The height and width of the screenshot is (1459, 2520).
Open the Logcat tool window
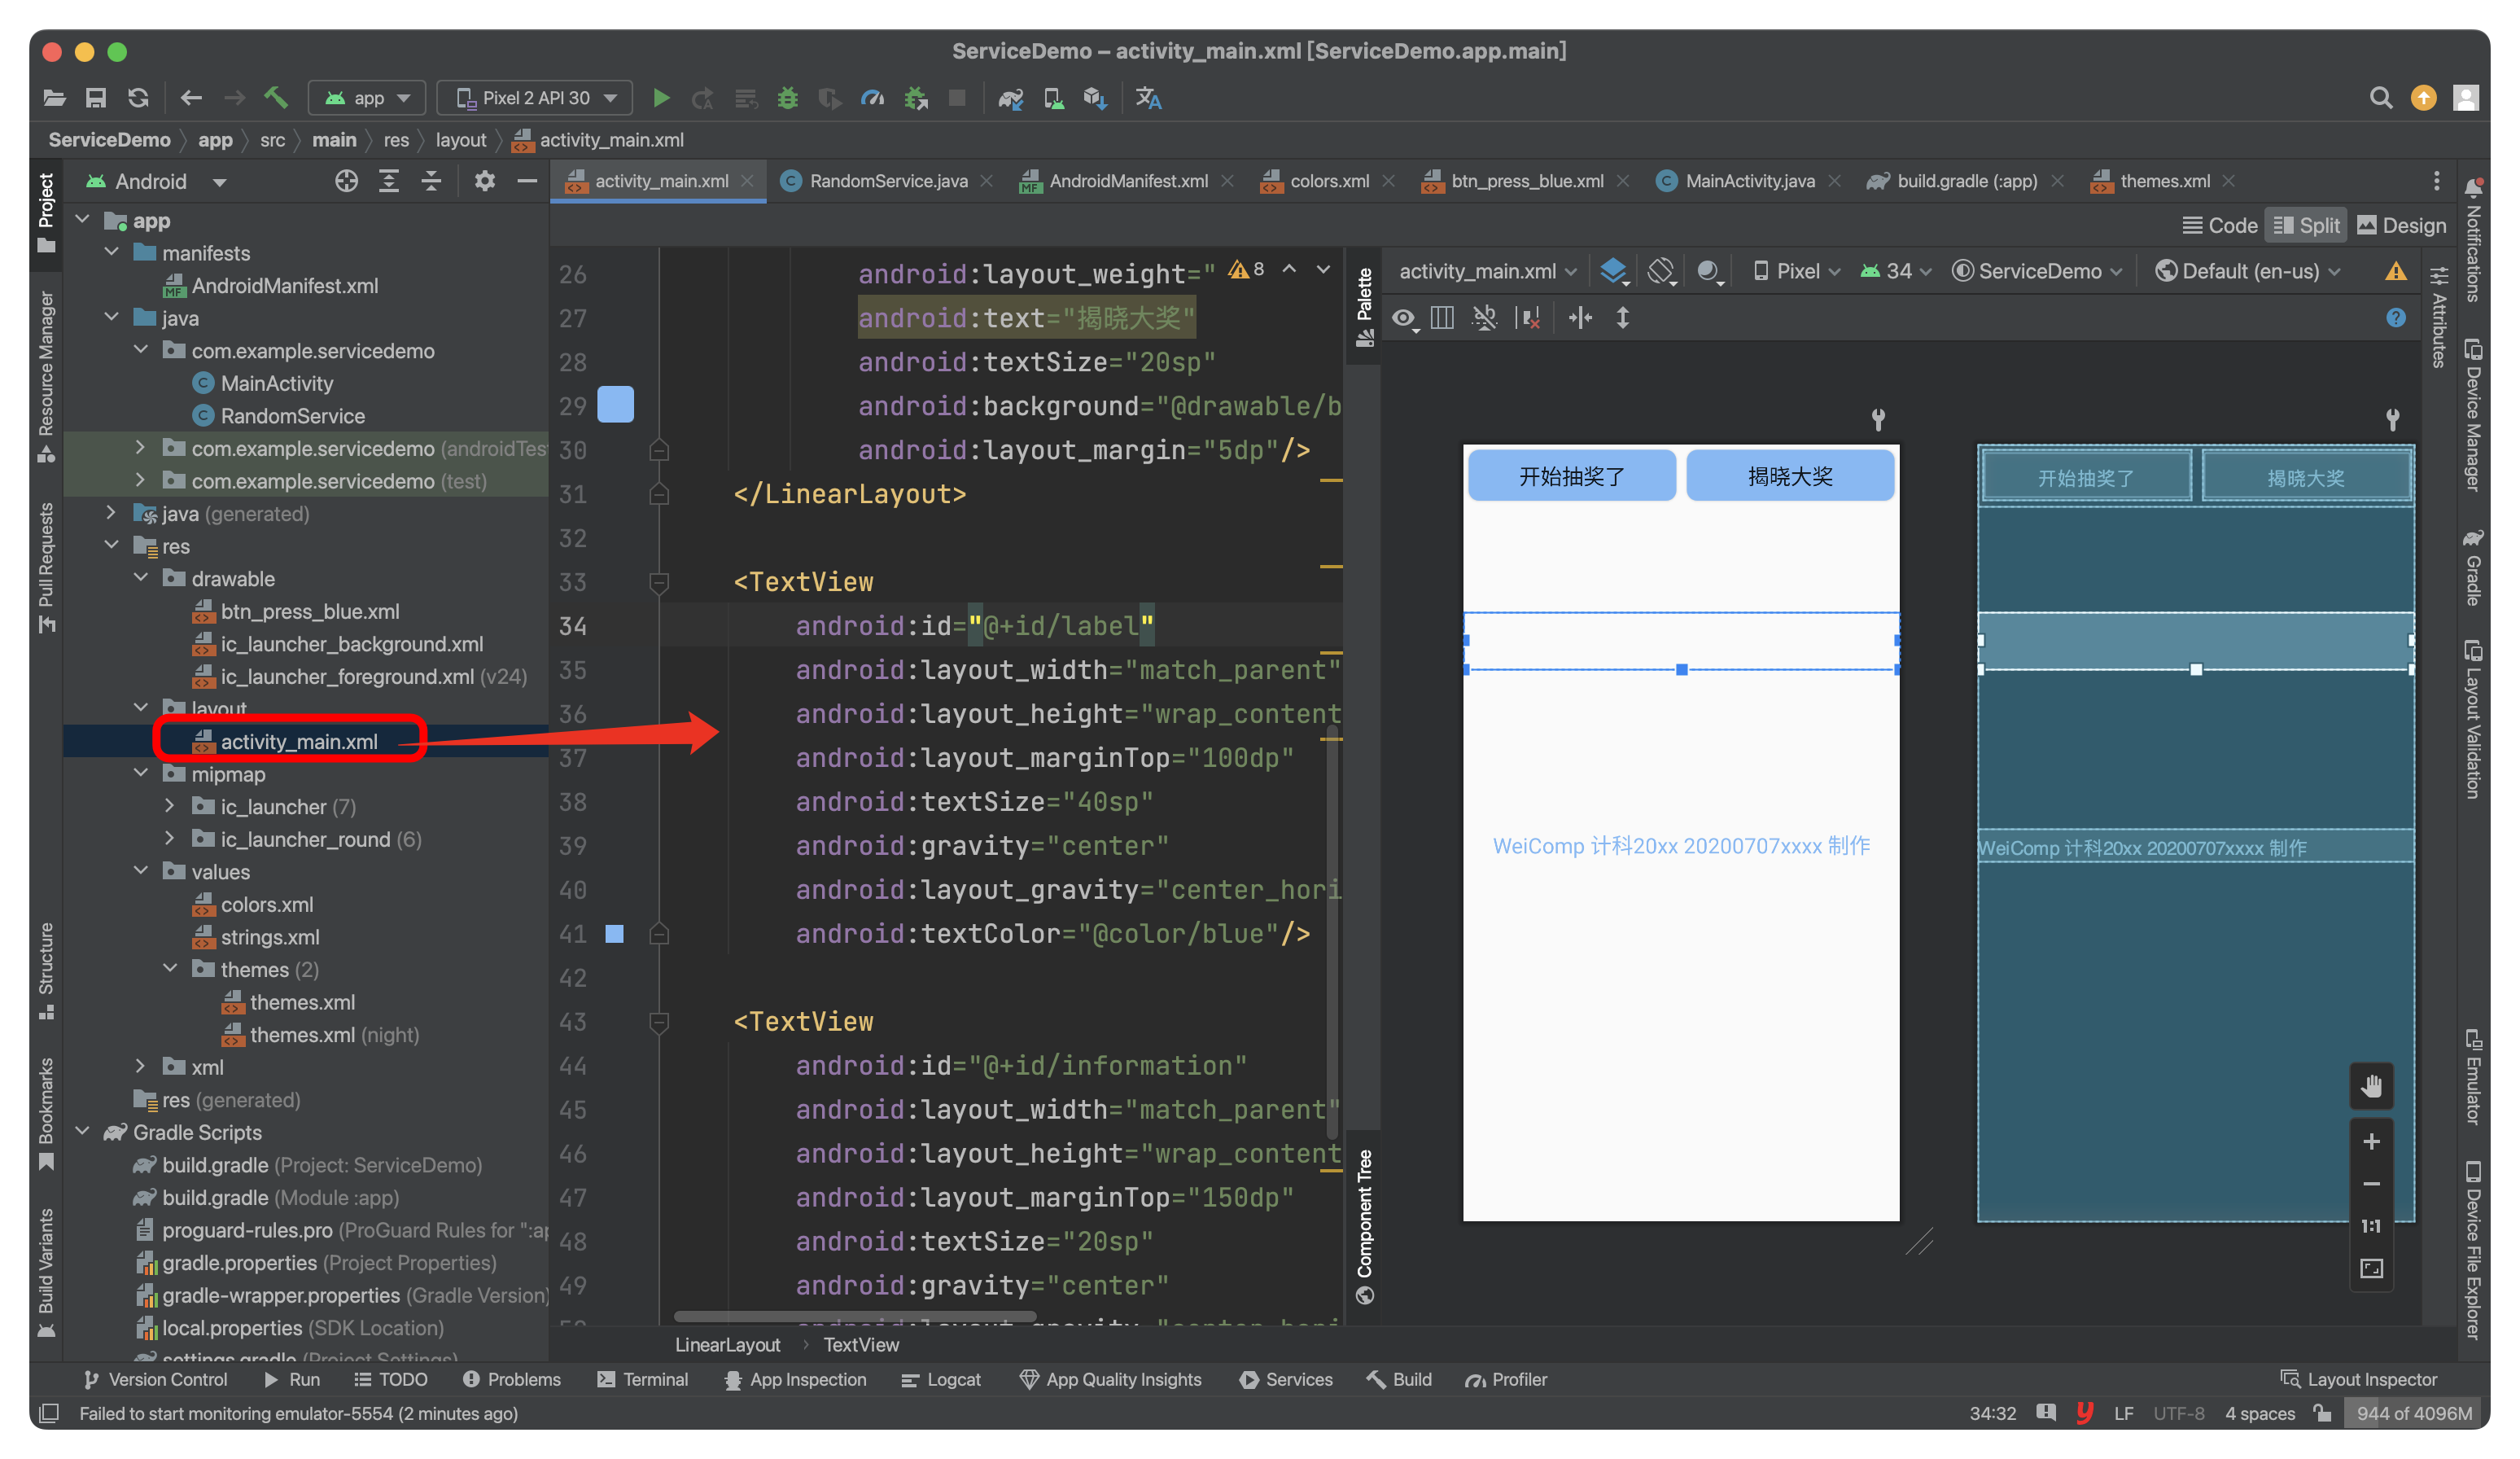click(940, 1379)
